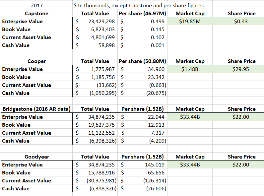The image size is (264, 196).
Task: Select the Bridgestone (2016 AR data) header
Action: click(36, 109)
